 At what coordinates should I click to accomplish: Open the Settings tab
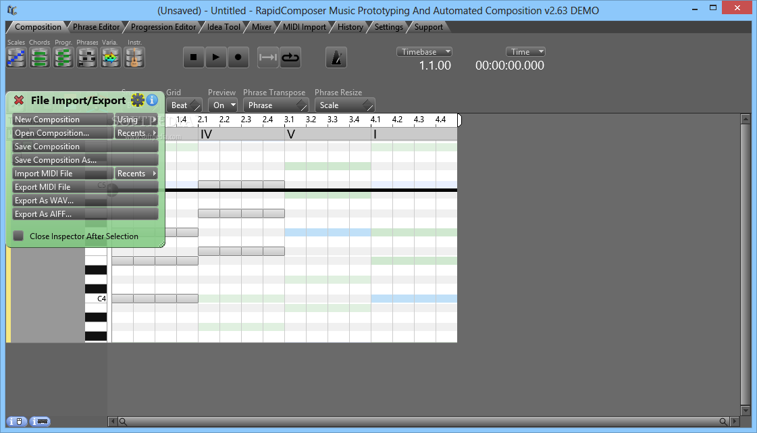point(389,27)
